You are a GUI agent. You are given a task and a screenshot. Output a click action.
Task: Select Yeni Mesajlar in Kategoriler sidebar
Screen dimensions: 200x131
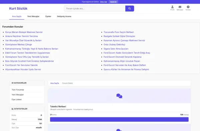click(x=18, y=95)
